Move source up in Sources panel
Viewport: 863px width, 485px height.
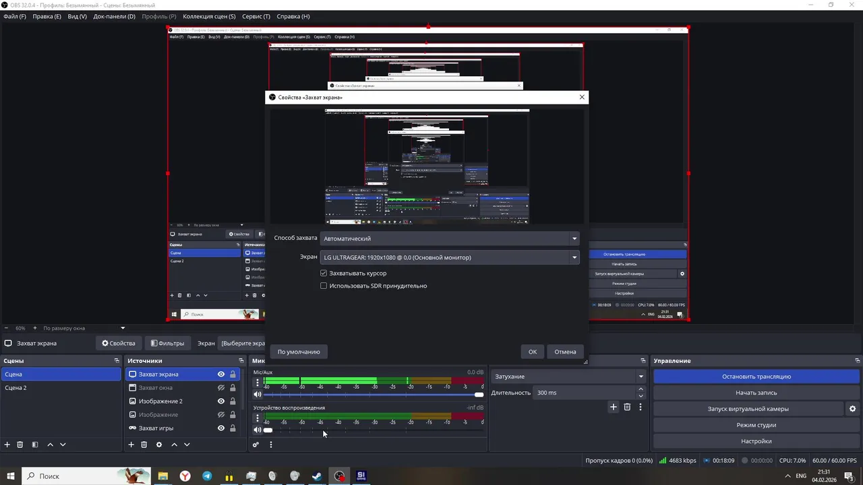(x=174, y=445)
